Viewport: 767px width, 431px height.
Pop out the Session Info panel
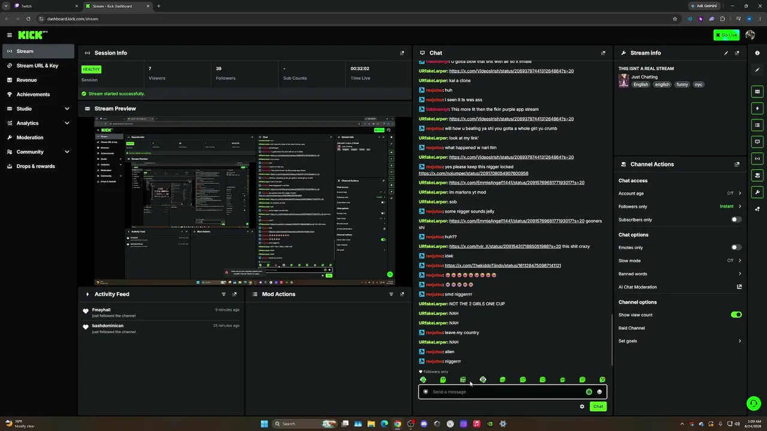click(402, 53)
